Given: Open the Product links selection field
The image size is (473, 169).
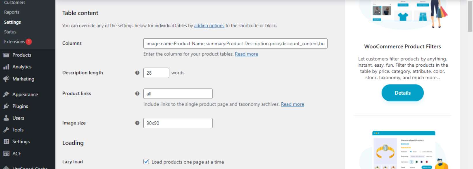Looking at the screenshot, I should click(x=178, y=93).
